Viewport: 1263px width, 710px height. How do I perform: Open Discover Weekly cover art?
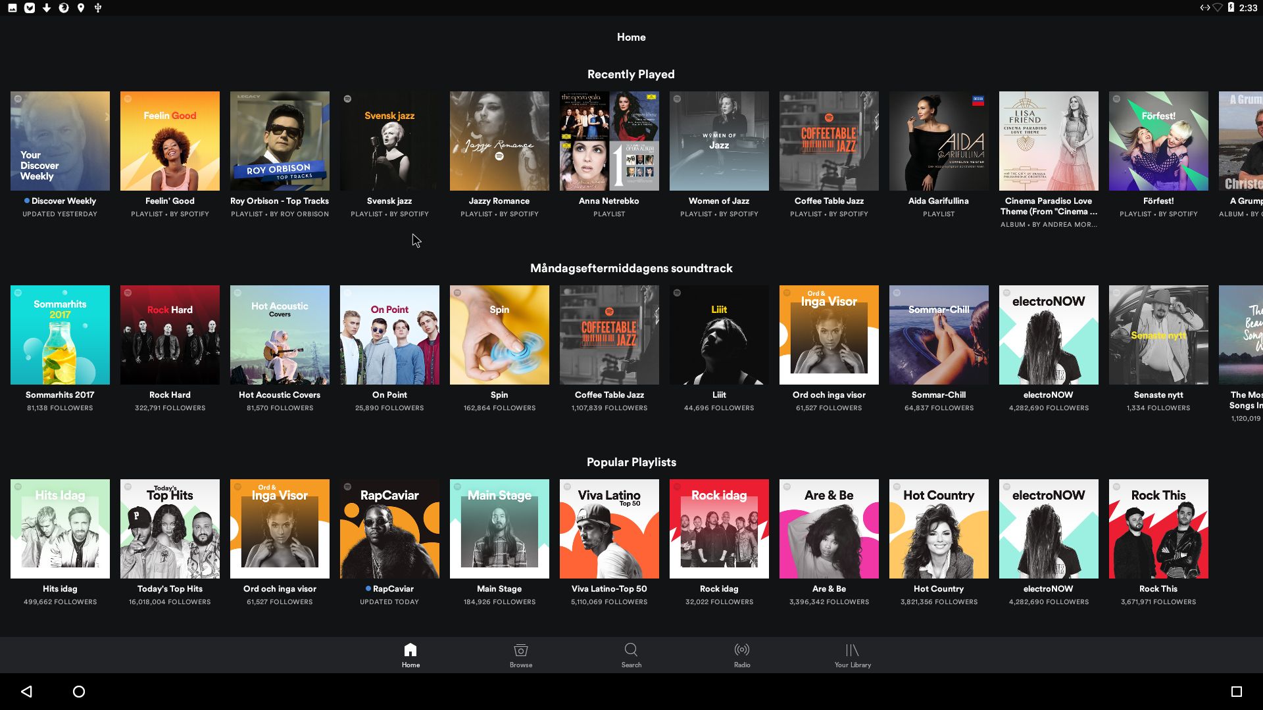(60, 141)
